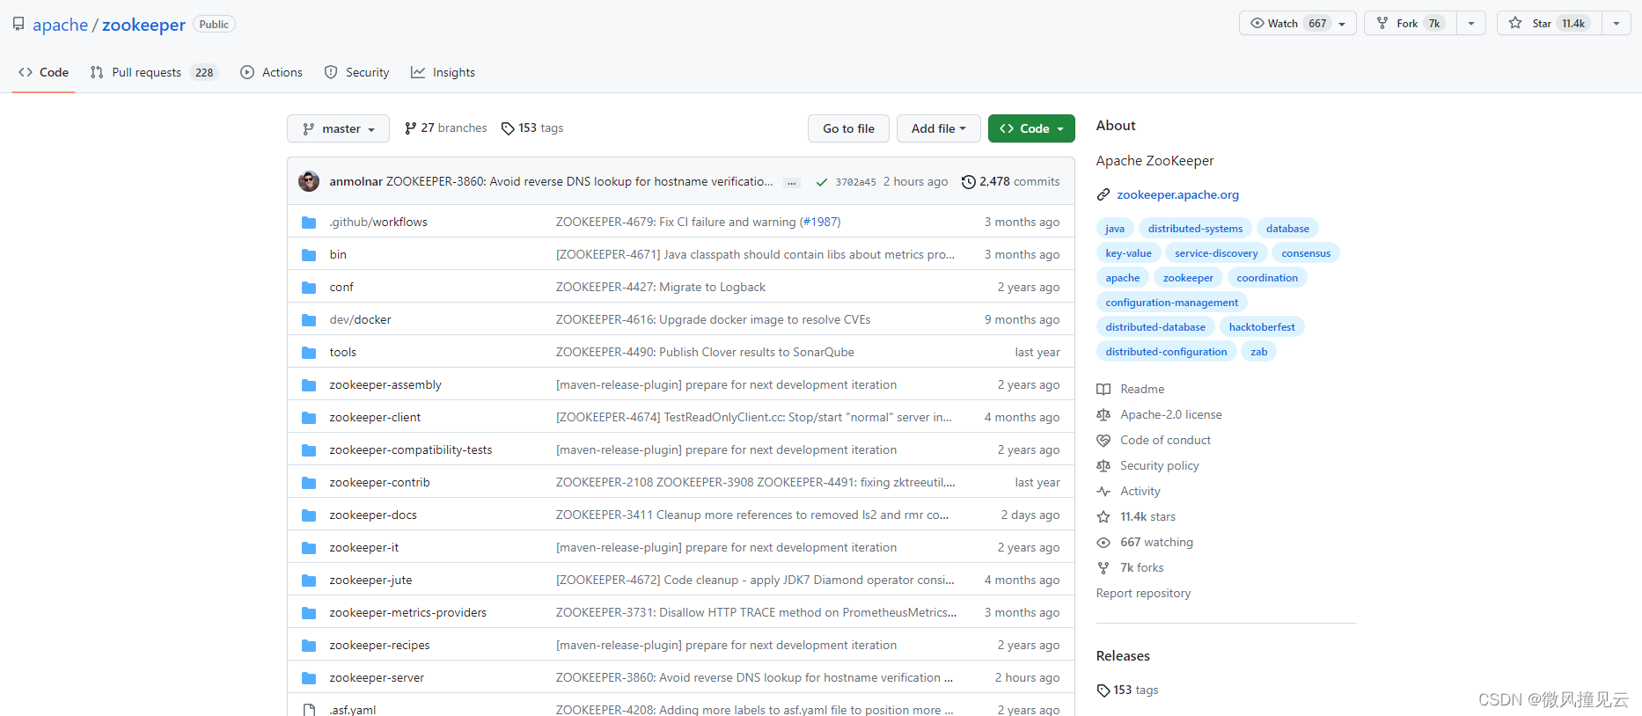Click the Activity pulse icon
Image resolution: width=1642 pixels, height=716 pixels.
pos(1103,492)
